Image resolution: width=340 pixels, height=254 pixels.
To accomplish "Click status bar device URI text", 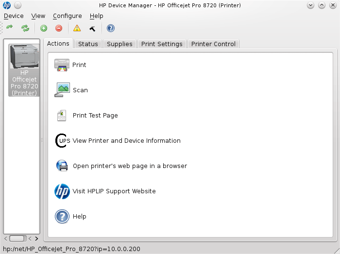I will (x=71, y=249).
